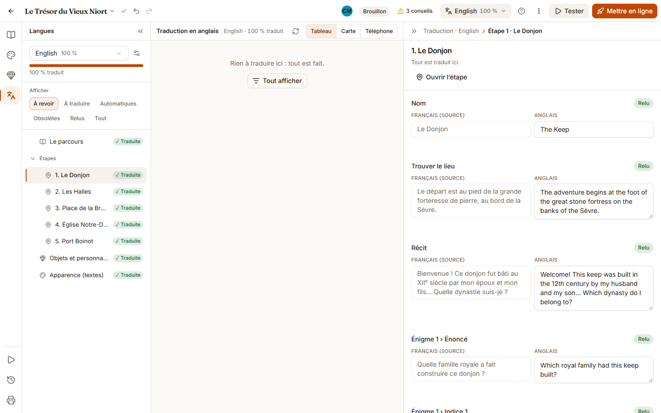Go back using the top-left arrow

click(11, 11)
